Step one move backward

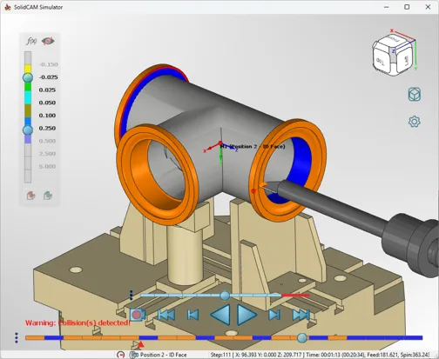193,315
